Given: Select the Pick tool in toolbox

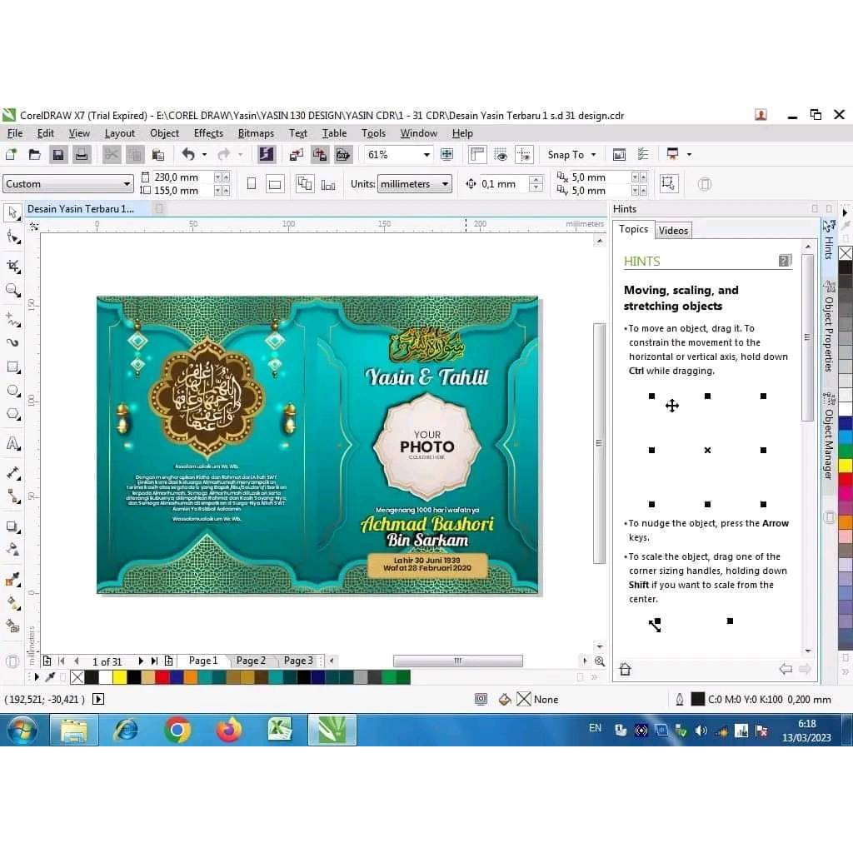Looking at the screenshot, I should [x=13, y=212].
